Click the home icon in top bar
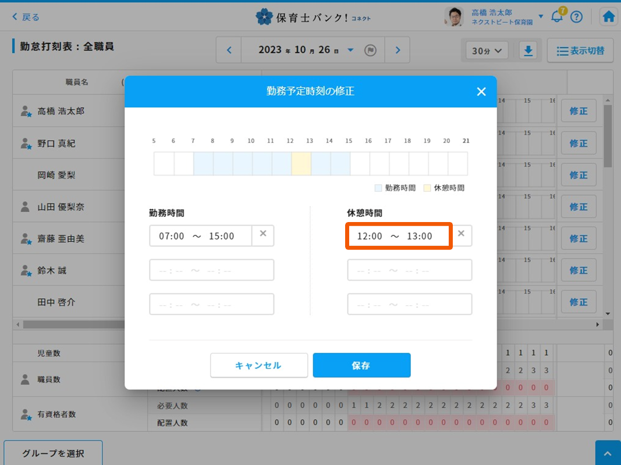This screenshot has width=621, height=465. click(609, 16)
